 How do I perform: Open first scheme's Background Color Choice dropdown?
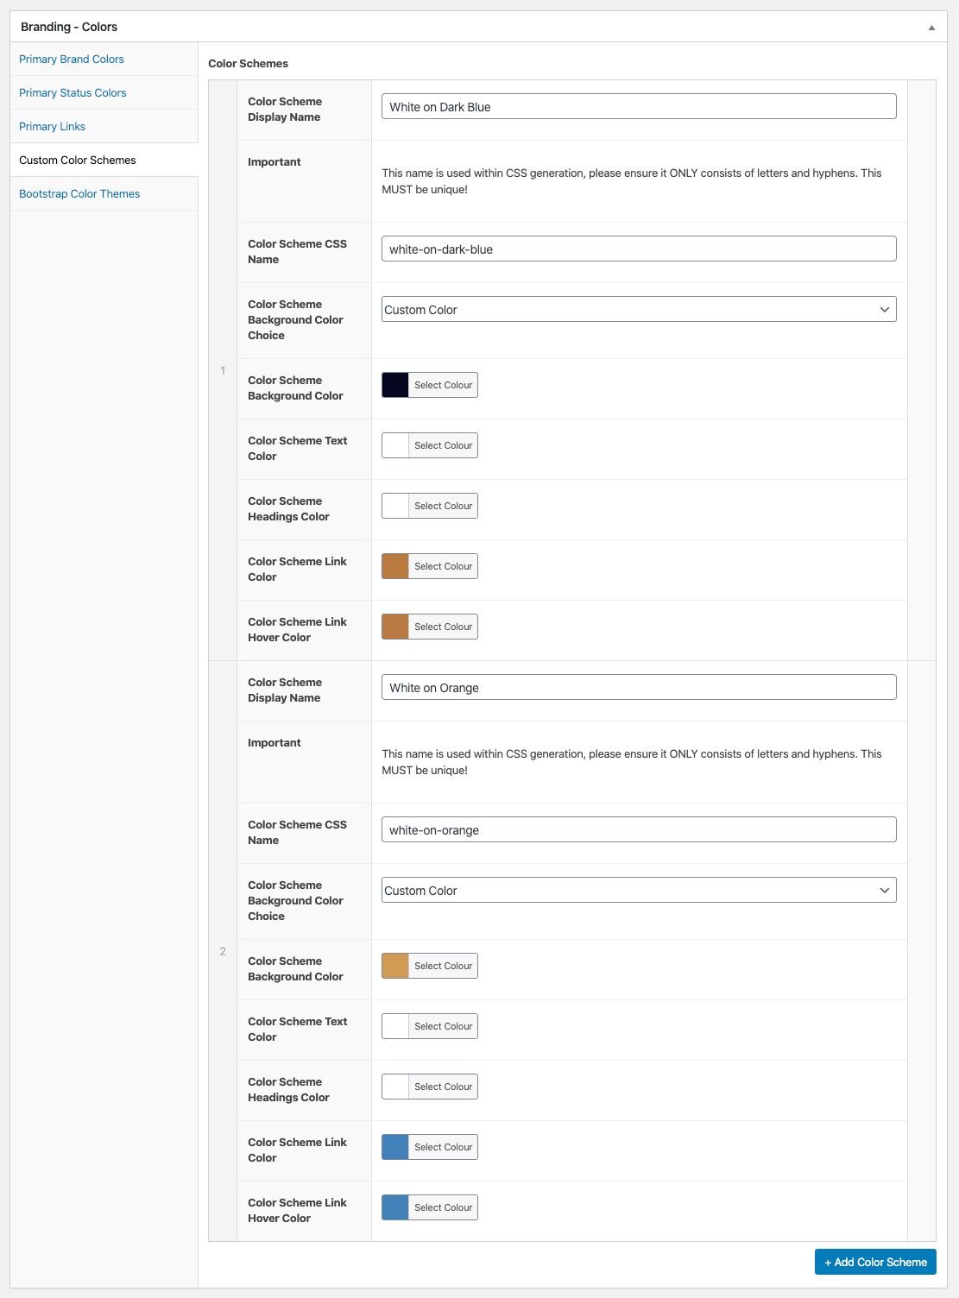[x=639, y=310]
